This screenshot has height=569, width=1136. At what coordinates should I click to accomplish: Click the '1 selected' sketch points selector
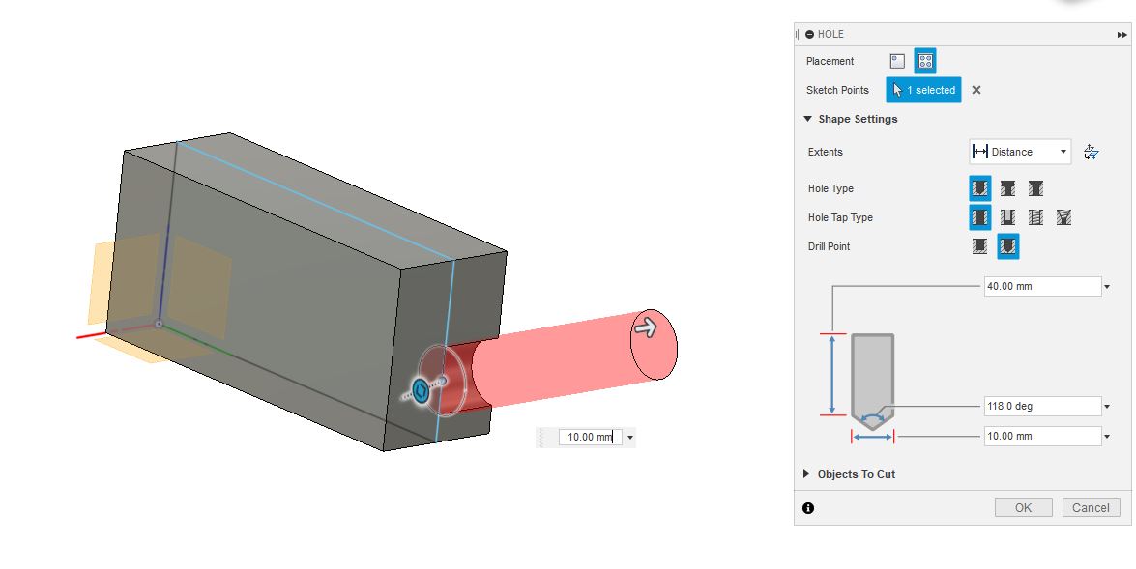[x=923, y=90]
